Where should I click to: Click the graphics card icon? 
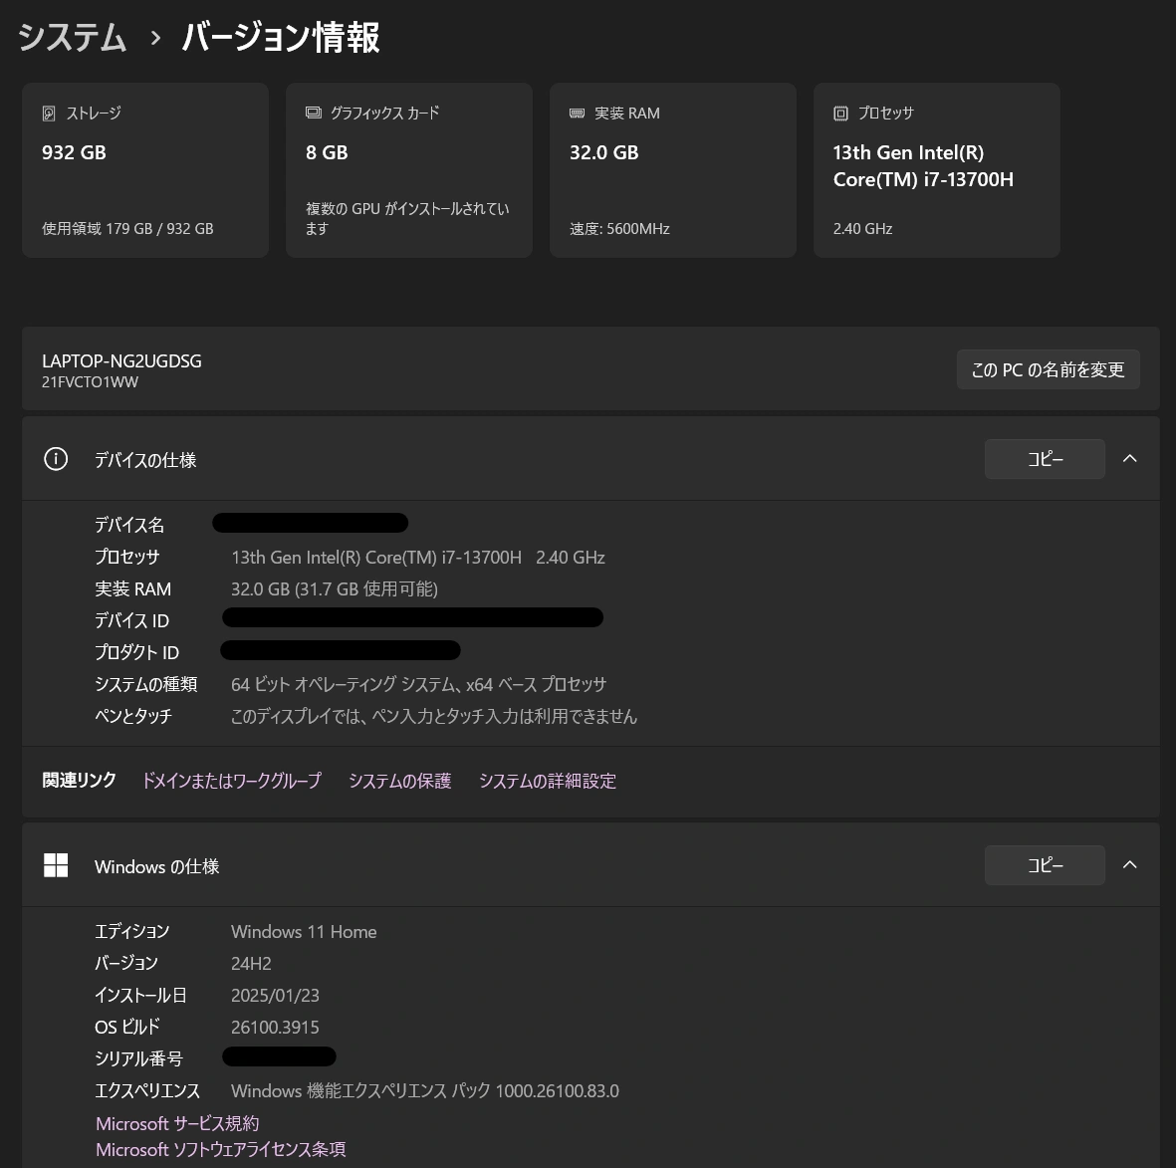tap(313, 114)
